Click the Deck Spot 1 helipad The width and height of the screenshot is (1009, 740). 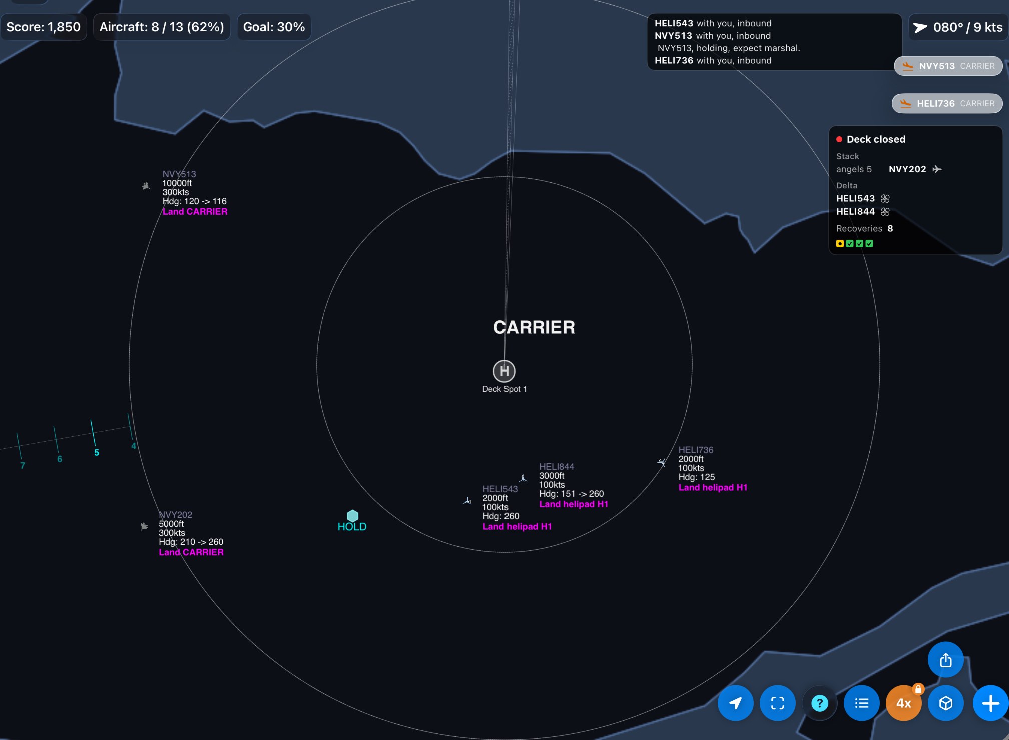click(504, 371)
